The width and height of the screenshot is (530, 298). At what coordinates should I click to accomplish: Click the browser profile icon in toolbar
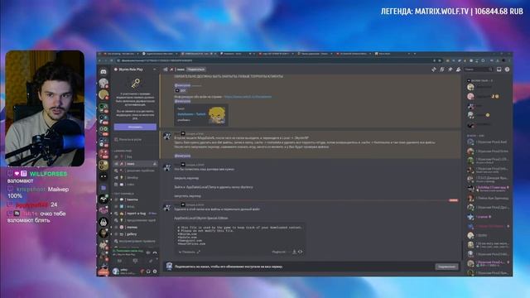(x=503, y=60)
